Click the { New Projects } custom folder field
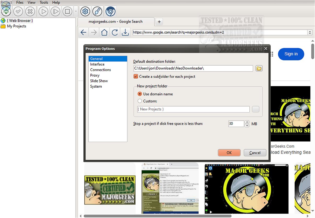 [x=193, y=109]
